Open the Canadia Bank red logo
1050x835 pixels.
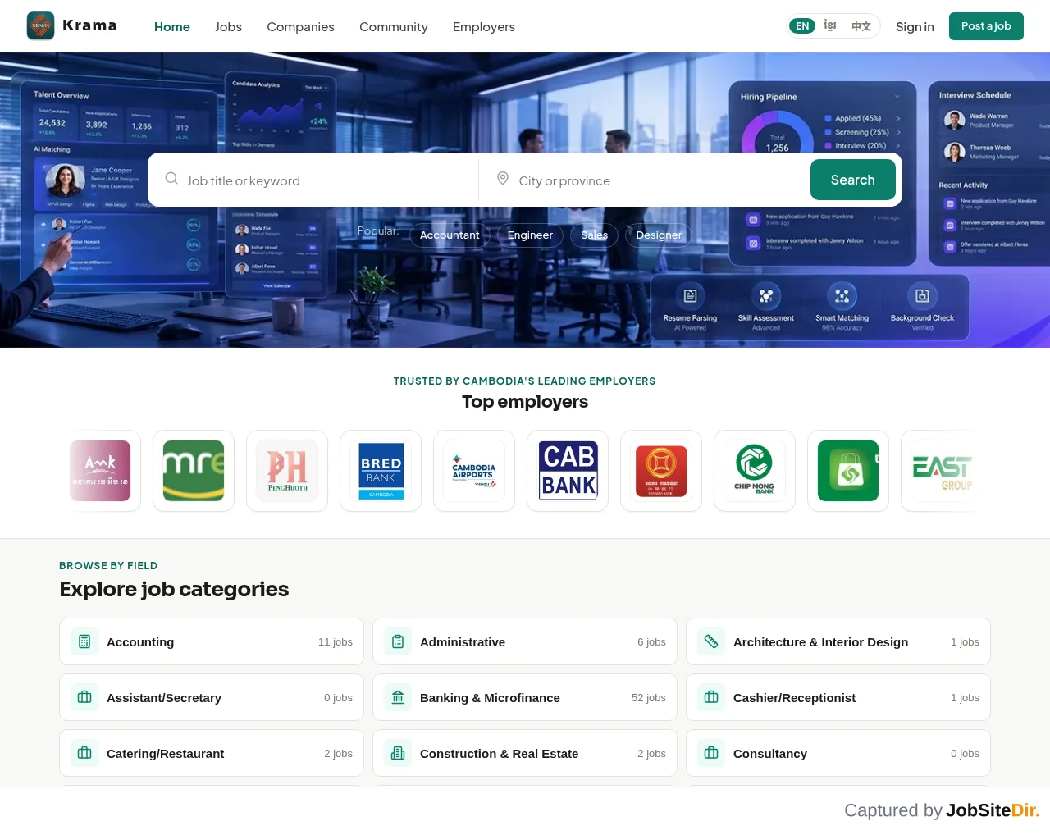click(x=661, y=471)
